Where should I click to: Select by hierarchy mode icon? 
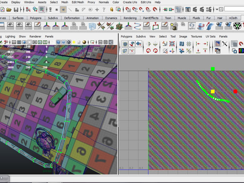(x=28, y=9)
